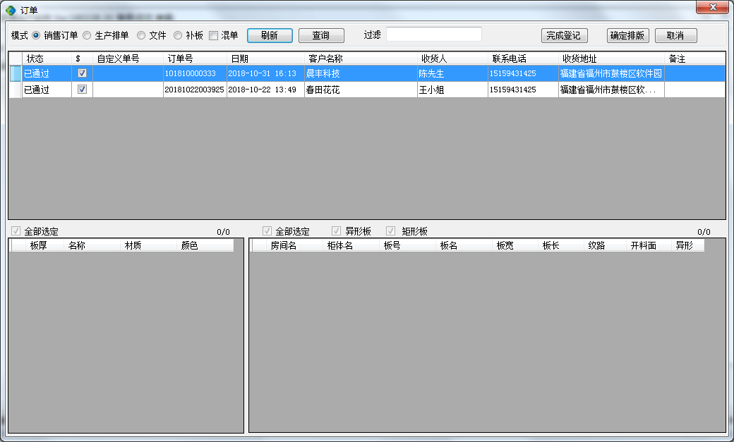734x442 pixels.
Task: Uncheck the checkbox for 晨丰科技 order
Action: click(82, 73)
